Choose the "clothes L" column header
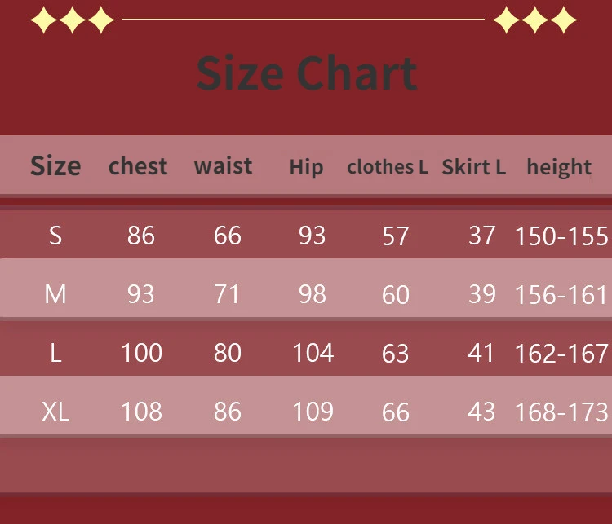The image size is (612, 524). tap(388, 167)
